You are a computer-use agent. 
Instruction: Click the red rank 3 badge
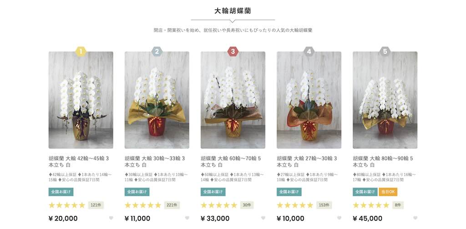[x=233, y=52]
